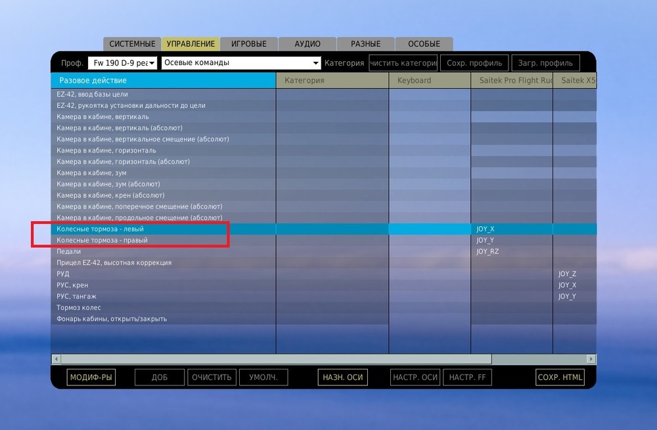Screen dimensions: 657x430
Task: Click the СОХР. HTML button
Action: [560, 377]
